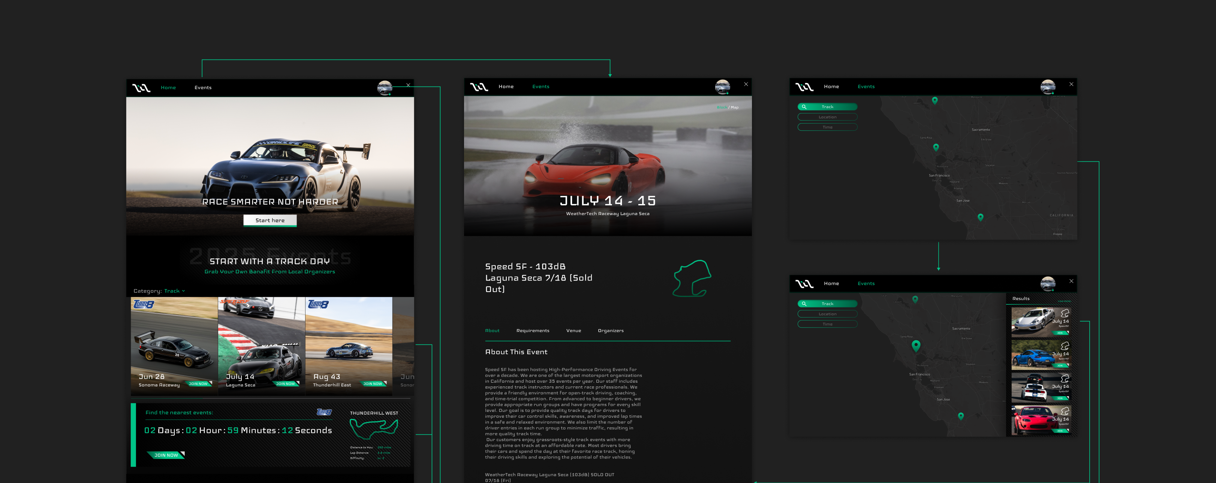This screenshot has height=483, width=1216.
Task: Click the logo in the event detail screen header
Action: (x=479, y=87)
